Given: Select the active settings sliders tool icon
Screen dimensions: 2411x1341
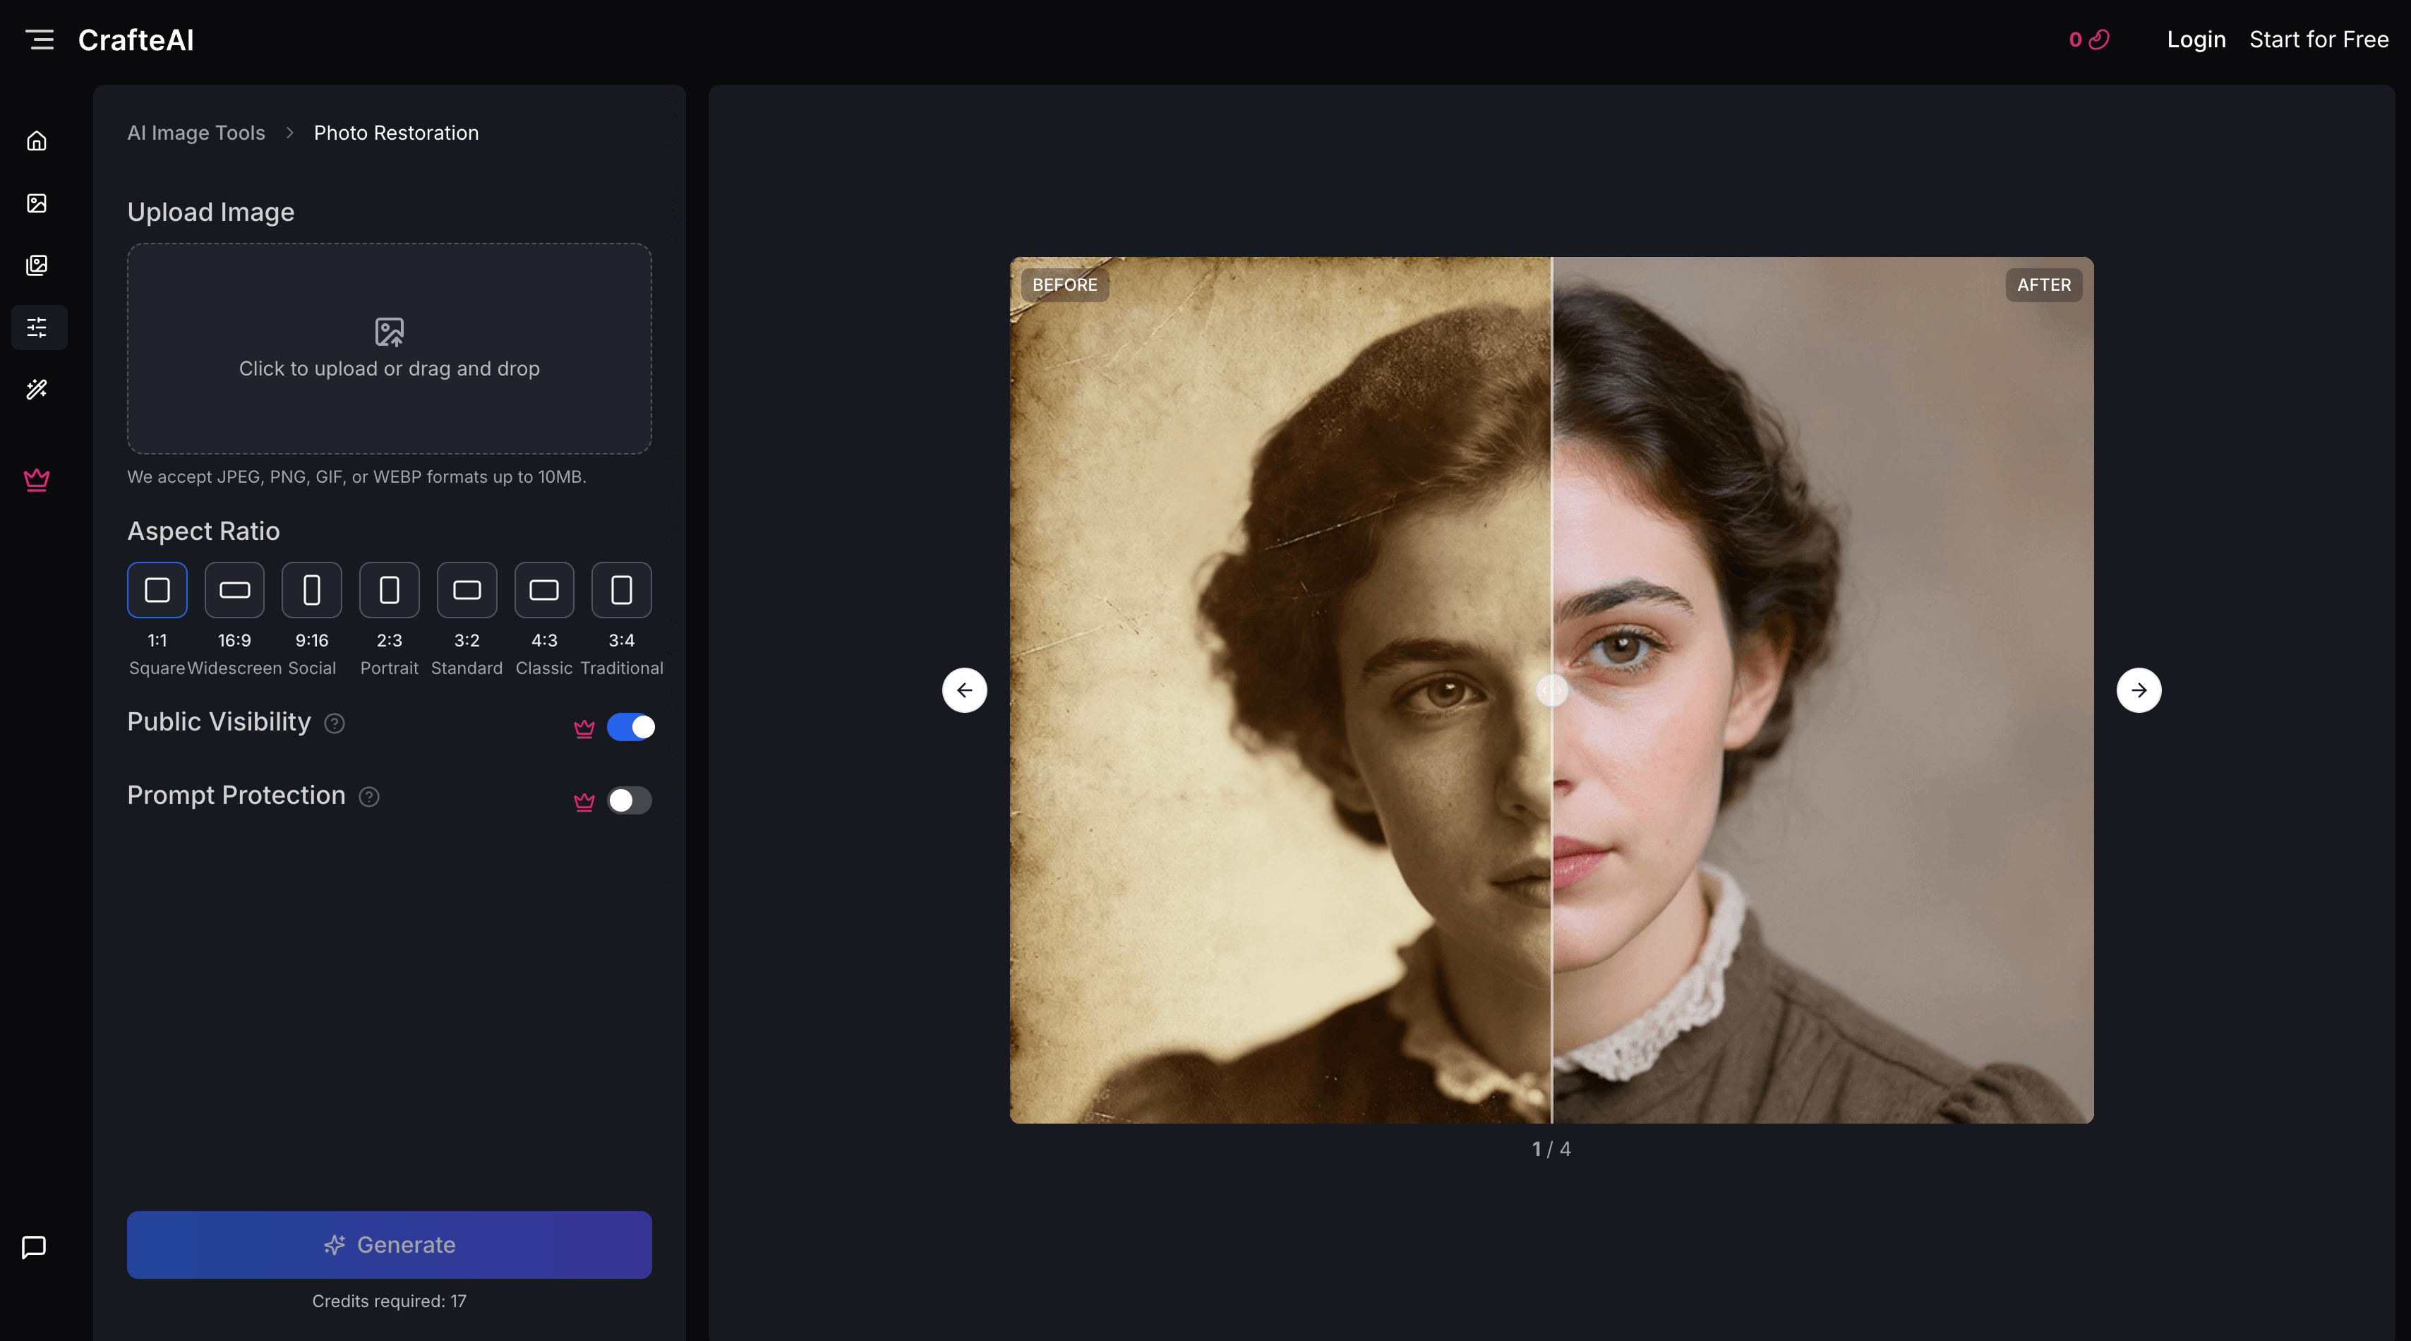Looking at the screenshot, I should point(38,327).
